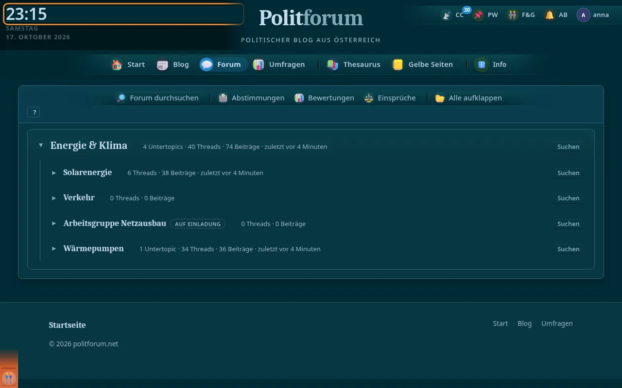Click Suchen for Energie & Klima
The image size is (622, 388).
[569, 146]
